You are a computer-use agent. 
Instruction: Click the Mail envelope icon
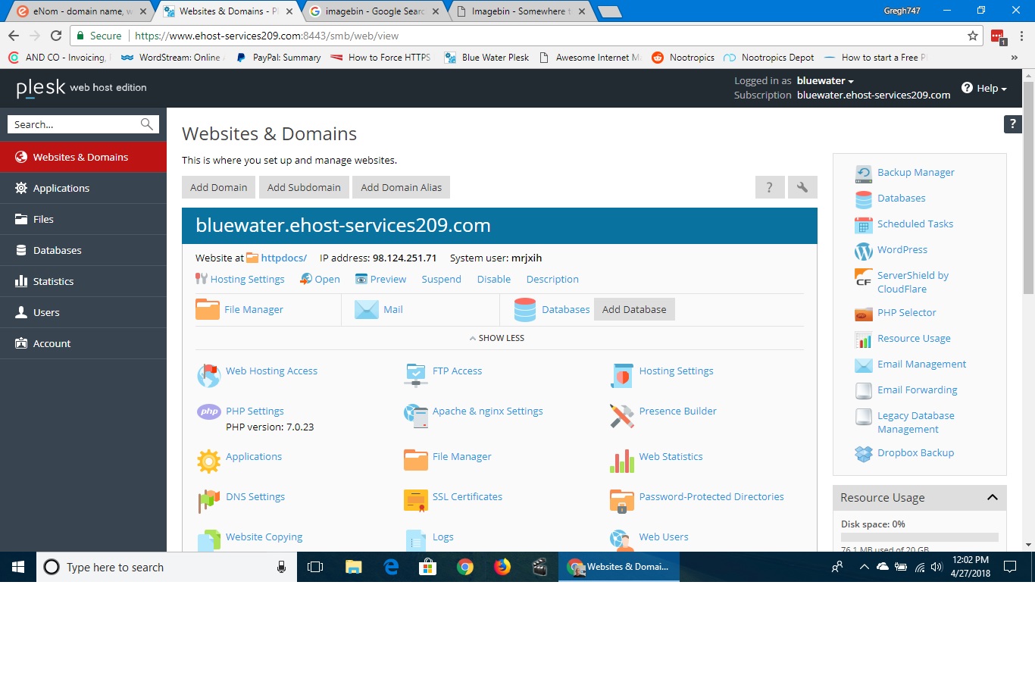[367, 310]
